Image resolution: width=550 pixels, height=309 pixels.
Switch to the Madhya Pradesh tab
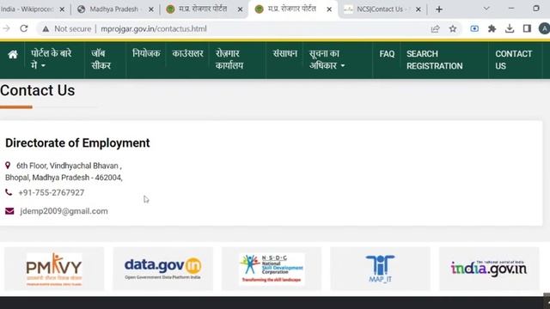[114, 9]
